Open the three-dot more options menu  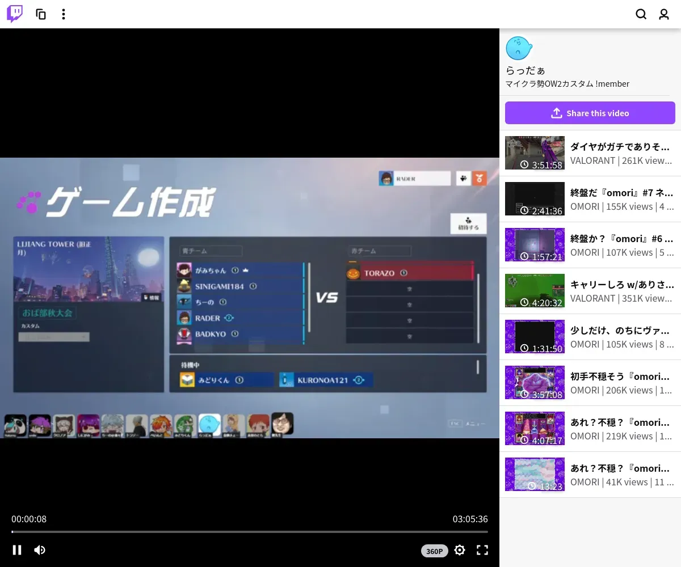pos(64,14)
